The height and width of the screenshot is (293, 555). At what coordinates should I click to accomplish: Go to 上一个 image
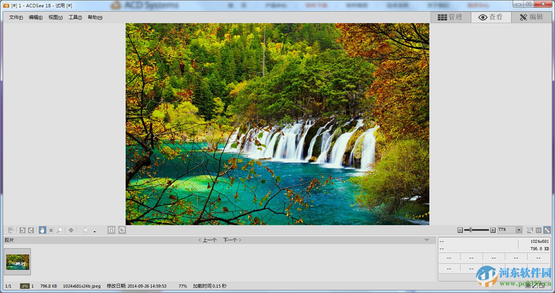click(x=208, y=240)
